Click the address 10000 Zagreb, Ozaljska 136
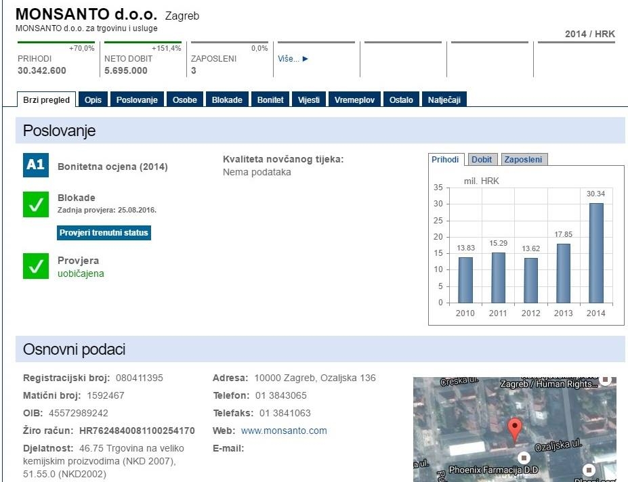628x482 pixels. 315,378
